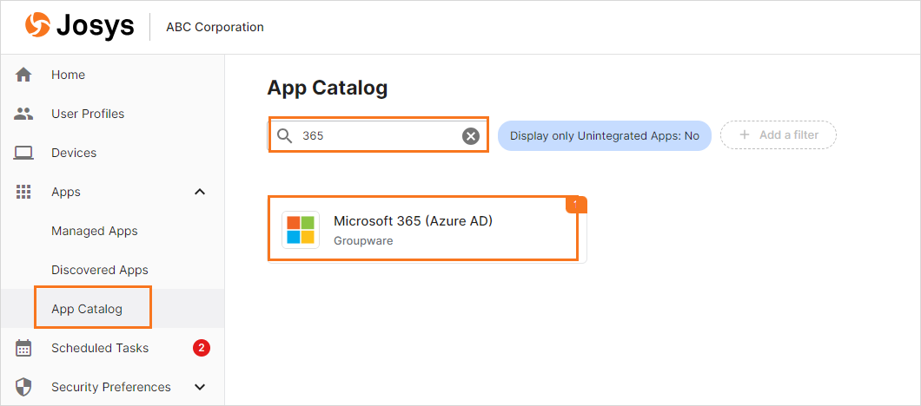Click the Josys logo icon
The image size is (921, 406).
(37, 26)
